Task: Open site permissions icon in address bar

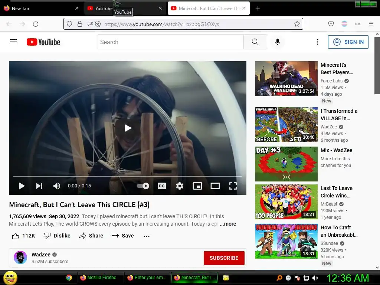Action: 90,24
